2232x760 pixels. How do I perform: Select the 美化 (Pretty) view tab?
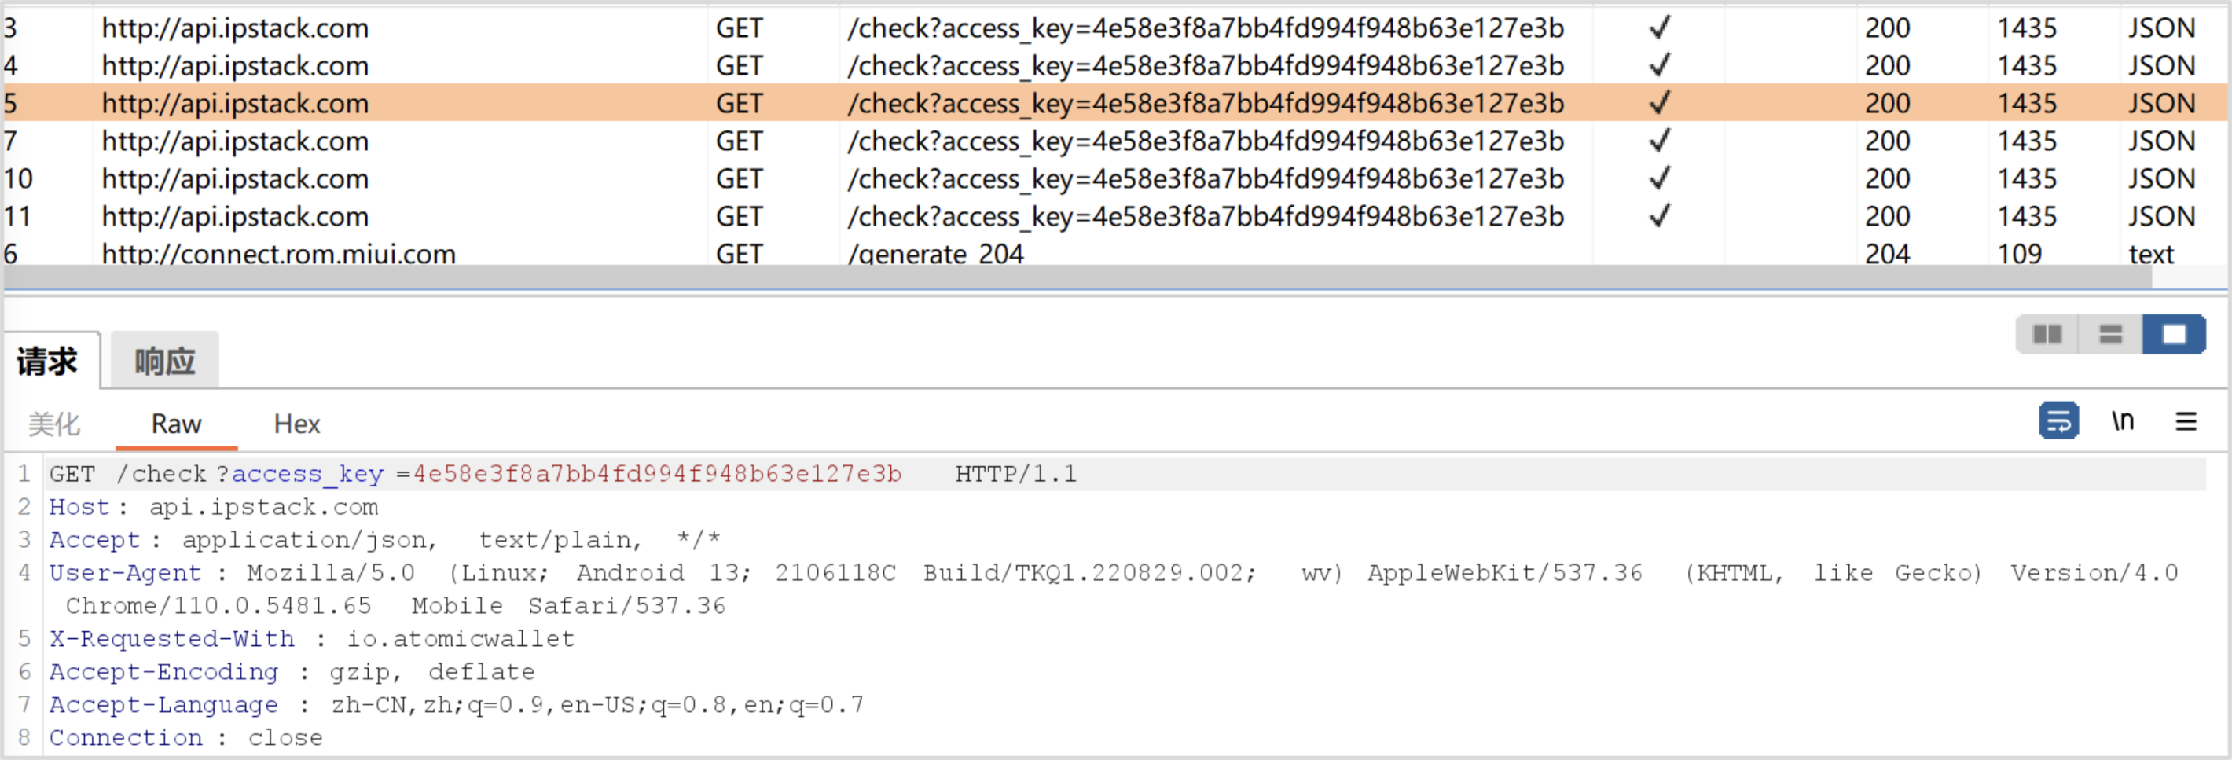tap(53, 424)
